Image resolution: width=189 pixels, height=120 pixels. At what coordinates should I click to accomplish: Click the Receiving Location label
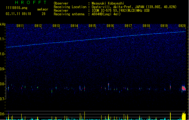(70, 7)
